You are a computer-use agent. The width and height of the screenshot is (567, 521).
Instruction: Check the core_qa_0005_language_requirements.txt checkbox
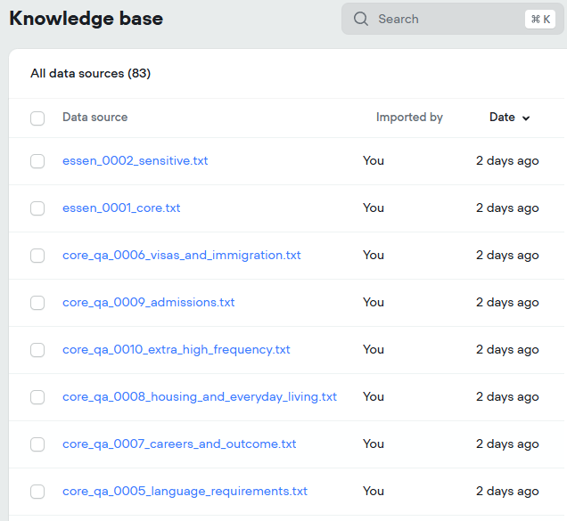click(x=37, y=492)
